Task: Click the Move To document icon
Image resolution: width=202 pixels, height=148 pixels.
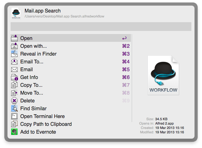Action: point(14,93)
